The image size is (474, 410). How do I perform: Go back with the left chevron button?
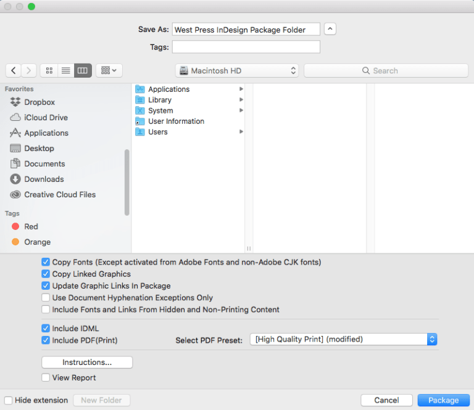click(x=14, y=71)
